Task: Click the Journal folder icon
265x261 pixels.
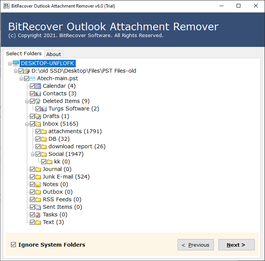Action: click(38, 169)
